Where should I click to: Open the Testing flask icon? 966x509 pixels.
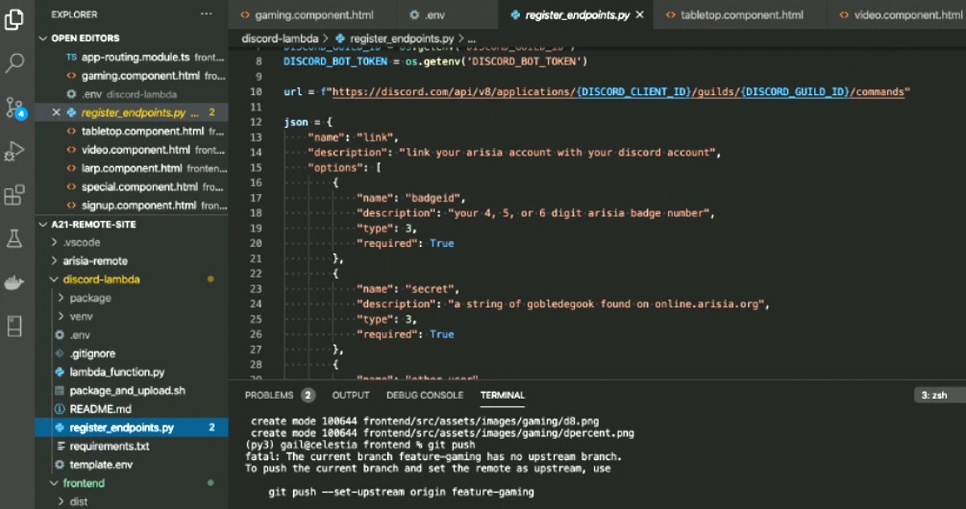tap(14, 239)
